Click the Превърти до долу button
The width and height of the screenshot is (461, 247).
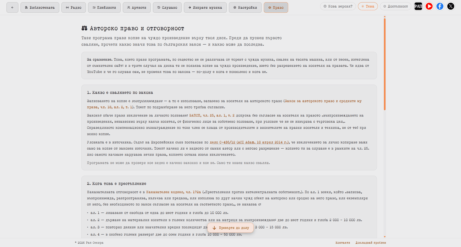pyautogui.click(x=230, y=228)
